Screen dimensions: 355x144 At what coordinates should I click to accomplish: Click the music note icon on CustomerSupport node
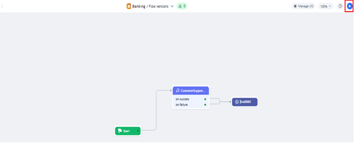[x=177, y=91]
